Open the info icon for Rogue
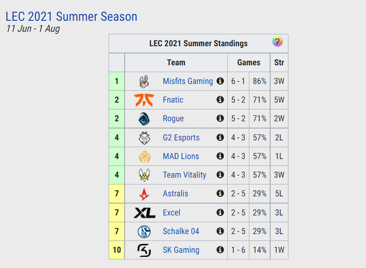Image resolution: width=366 pixels, height=268 pixels. pos(220,118)
